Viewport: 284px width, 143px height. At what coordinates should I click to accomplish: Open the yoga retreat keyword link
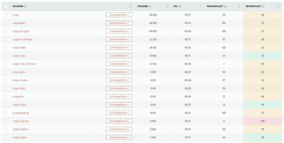coord(20,137)
